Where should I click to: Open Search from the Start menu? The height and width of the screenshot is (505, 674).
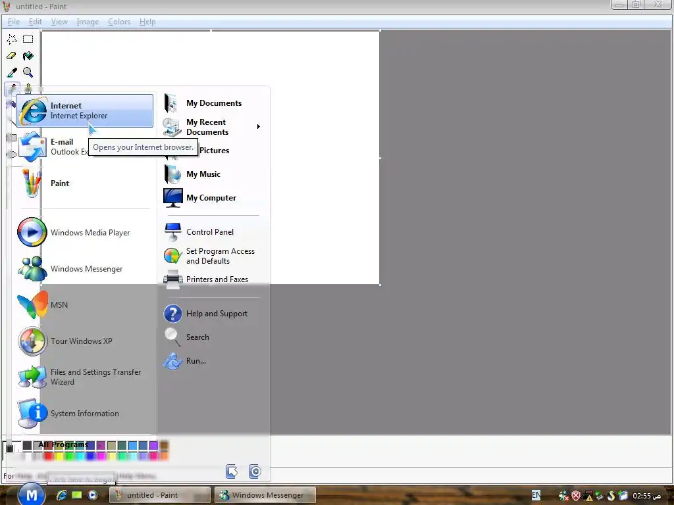[x=213, y=337]
